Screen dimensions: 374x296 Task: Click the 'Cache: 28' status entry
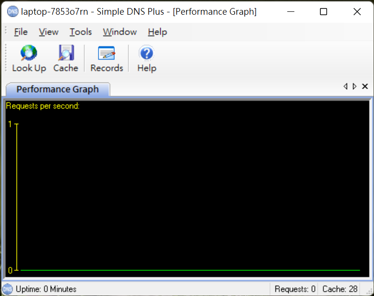coord(340,289)
